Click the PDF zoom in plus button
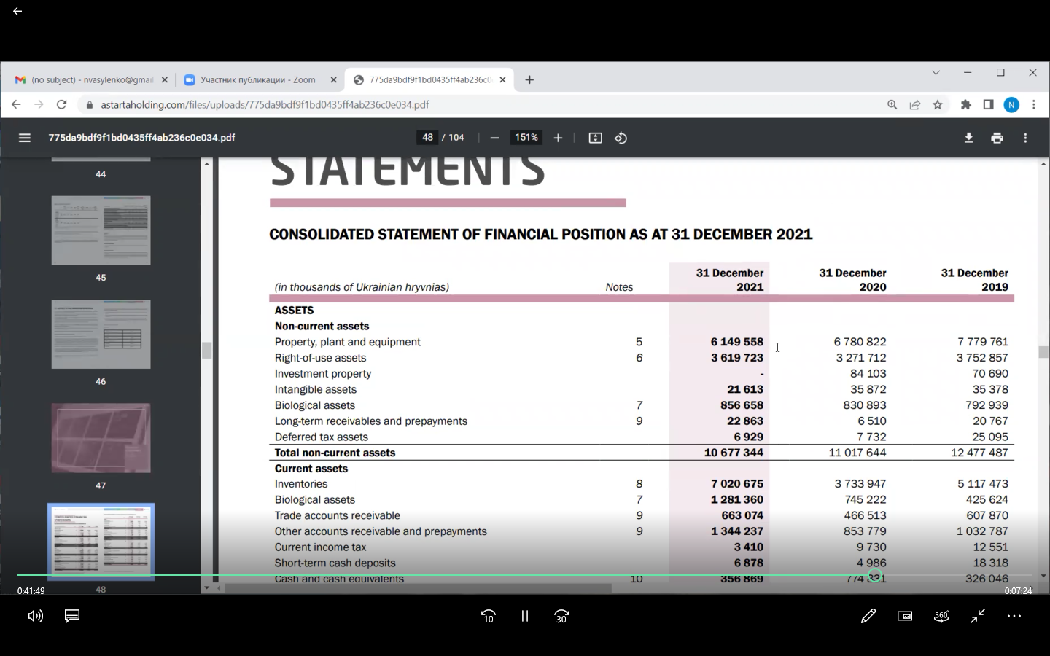The height and width of the screenshot is (656, 1050). [558, 138]
